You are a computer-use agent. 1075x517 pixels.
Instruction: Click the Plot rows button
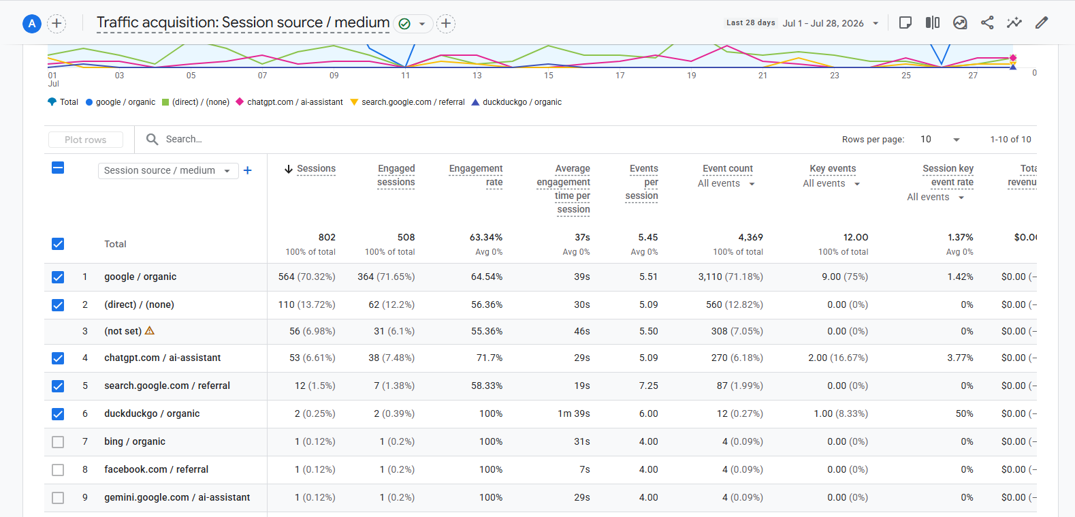tap(86, 140)
